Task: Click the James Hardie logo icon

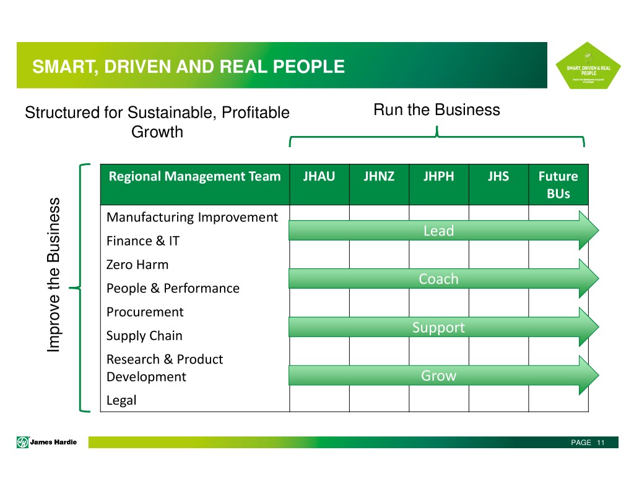Action: pyautogui.click(x=22, y=441)
